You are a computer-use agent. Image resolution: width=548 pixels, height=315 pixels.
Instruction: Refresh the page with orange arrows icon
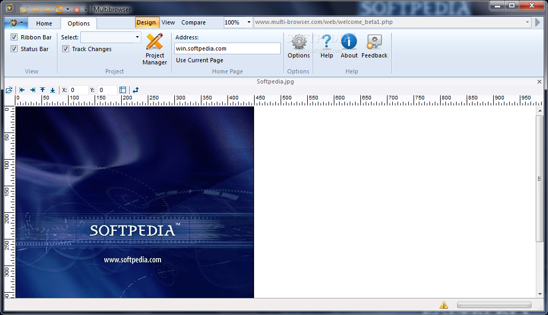point(59,10)
